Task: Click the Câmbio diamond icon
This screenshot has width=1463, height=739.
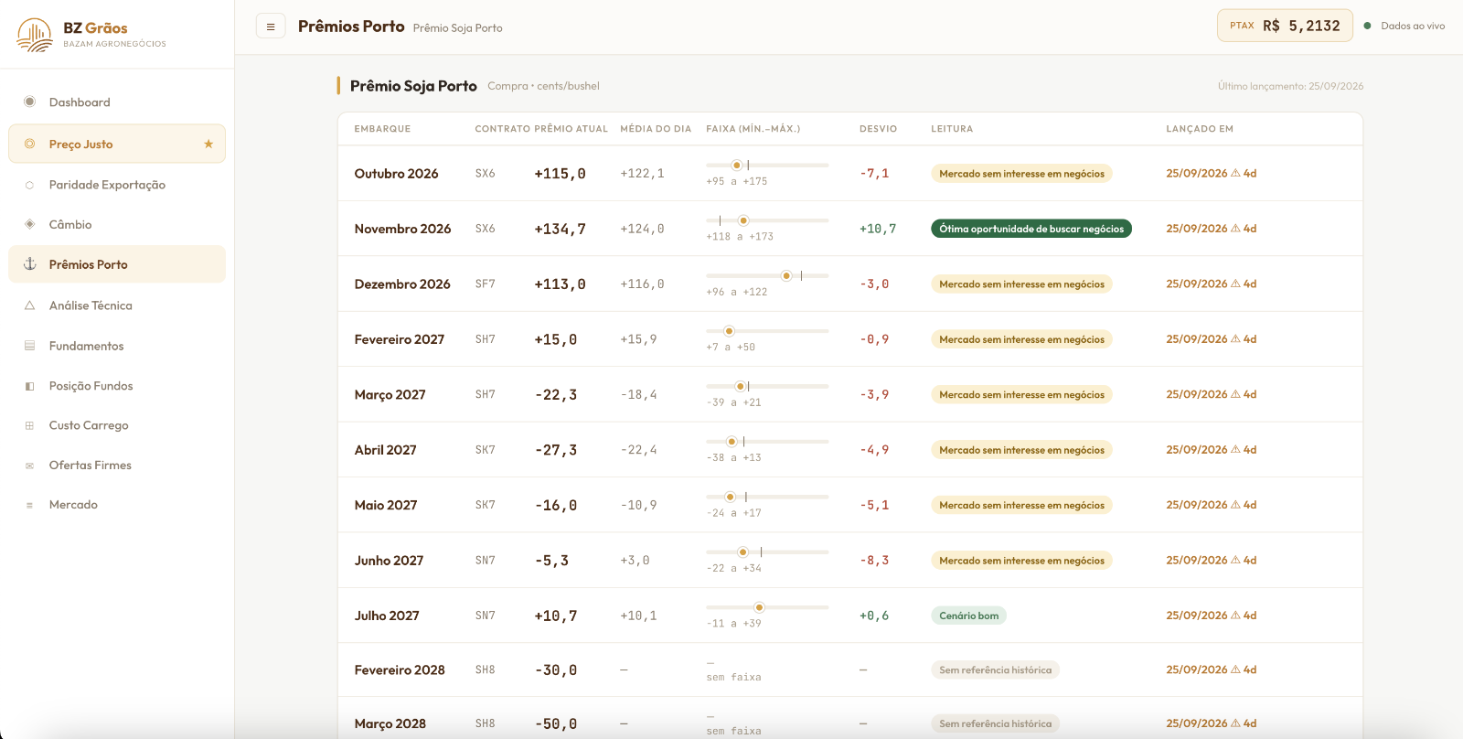Action: point(29,224)
